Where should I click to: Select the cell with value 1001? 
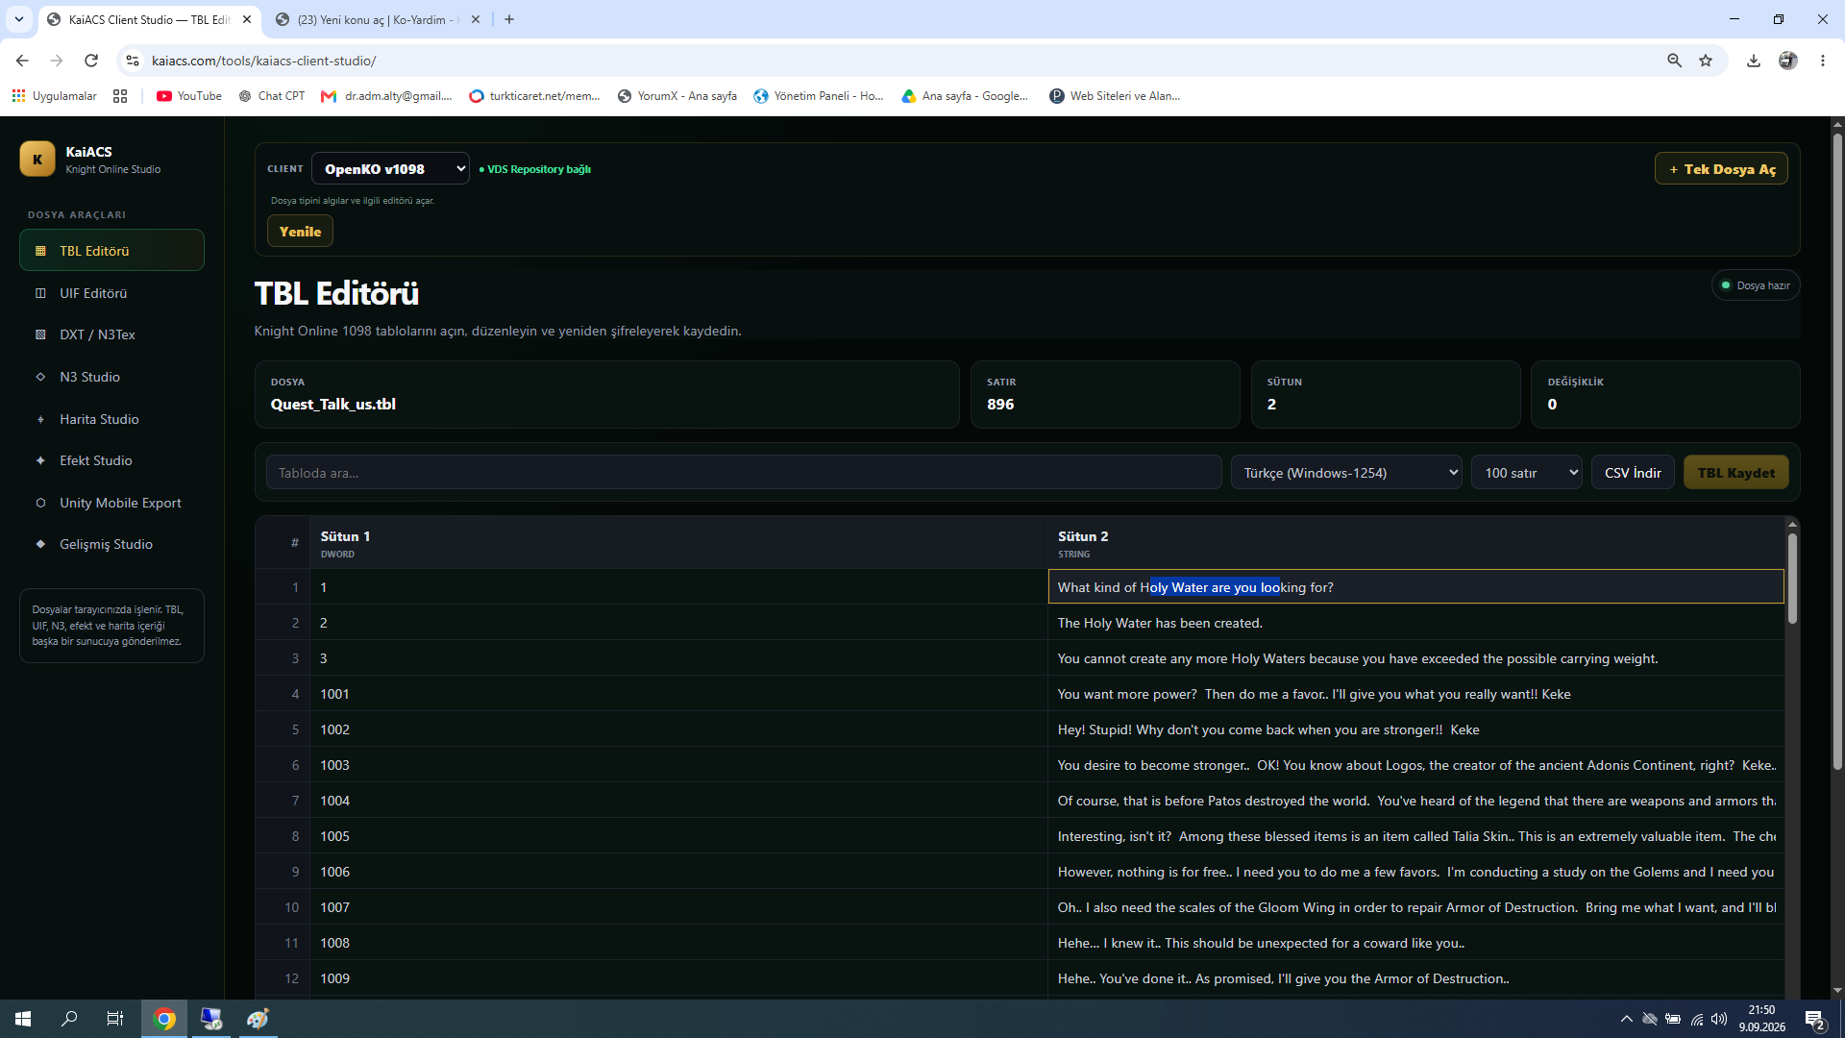[x=678, y=694]
